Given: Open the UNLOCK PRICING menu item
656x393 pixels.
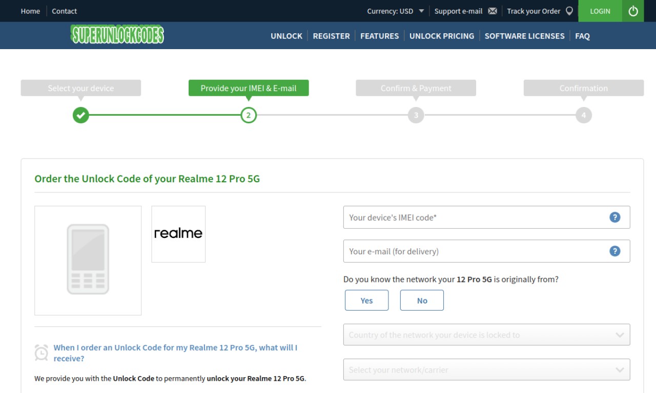Looking at the screenshot, I should tap(442, 36).
